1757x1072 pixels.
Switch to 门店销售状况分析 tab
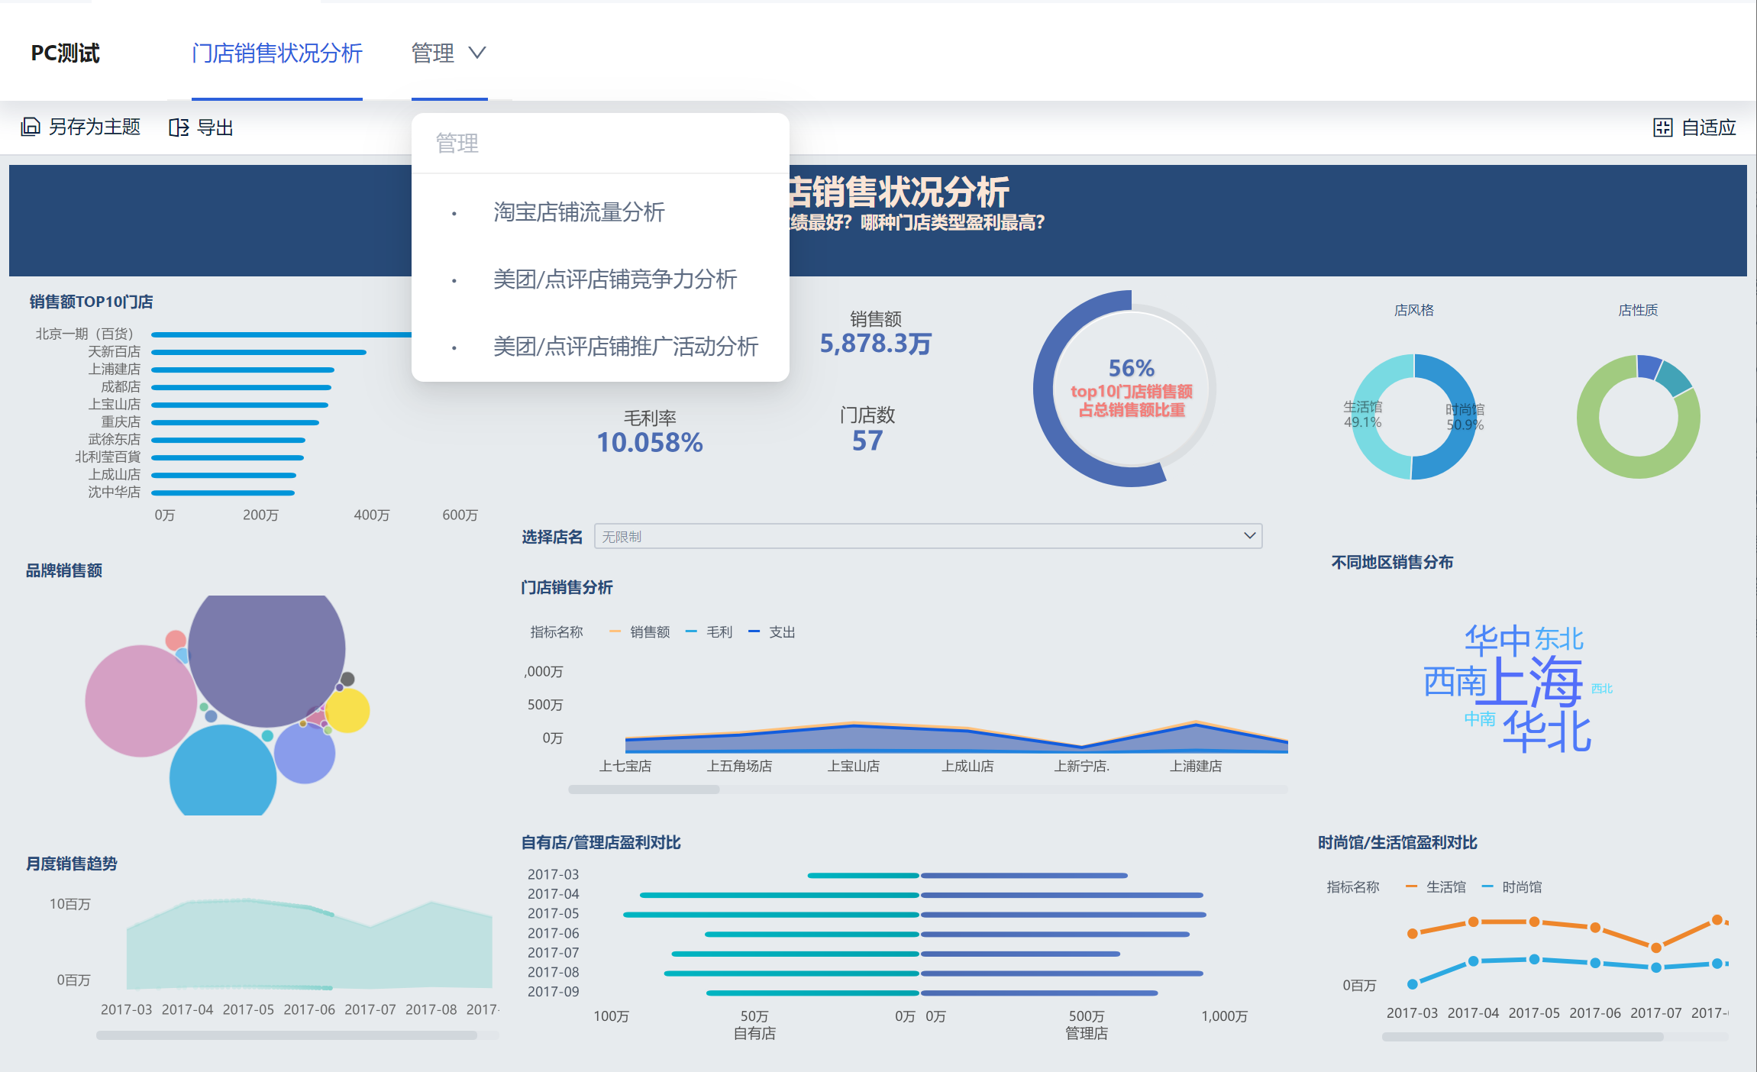[x=276, y=53]
